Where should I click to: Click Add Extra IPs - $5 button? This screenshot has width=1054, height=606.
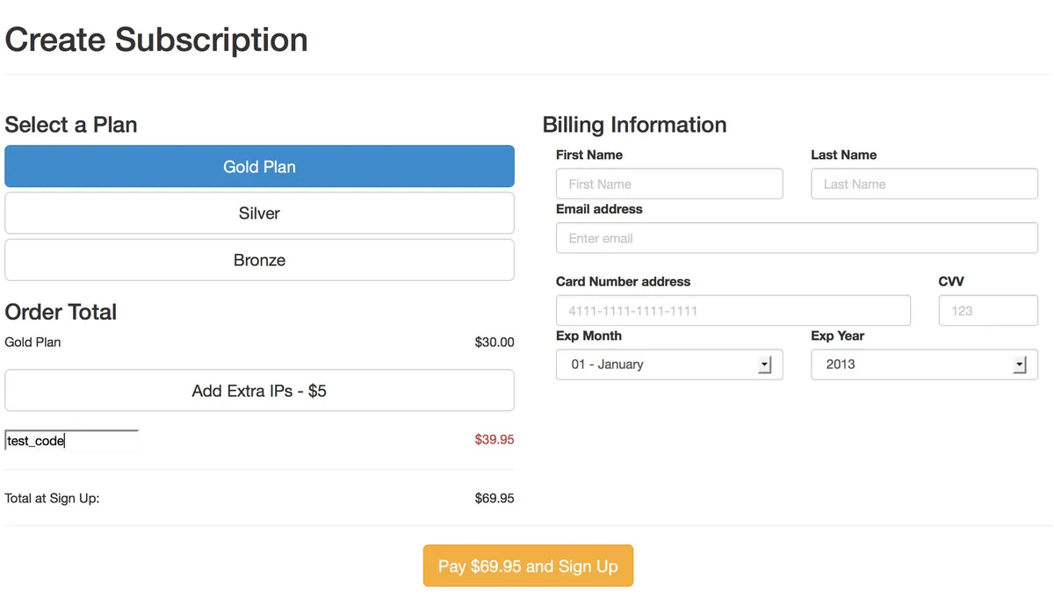coord(259,391)
